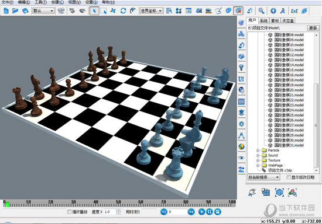
Task: Click the Open folder toolbar icon
Action: [15, 10]
